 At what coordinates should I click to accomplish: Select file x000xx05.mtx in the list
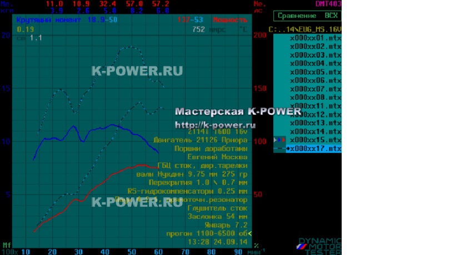coord(316,72)
